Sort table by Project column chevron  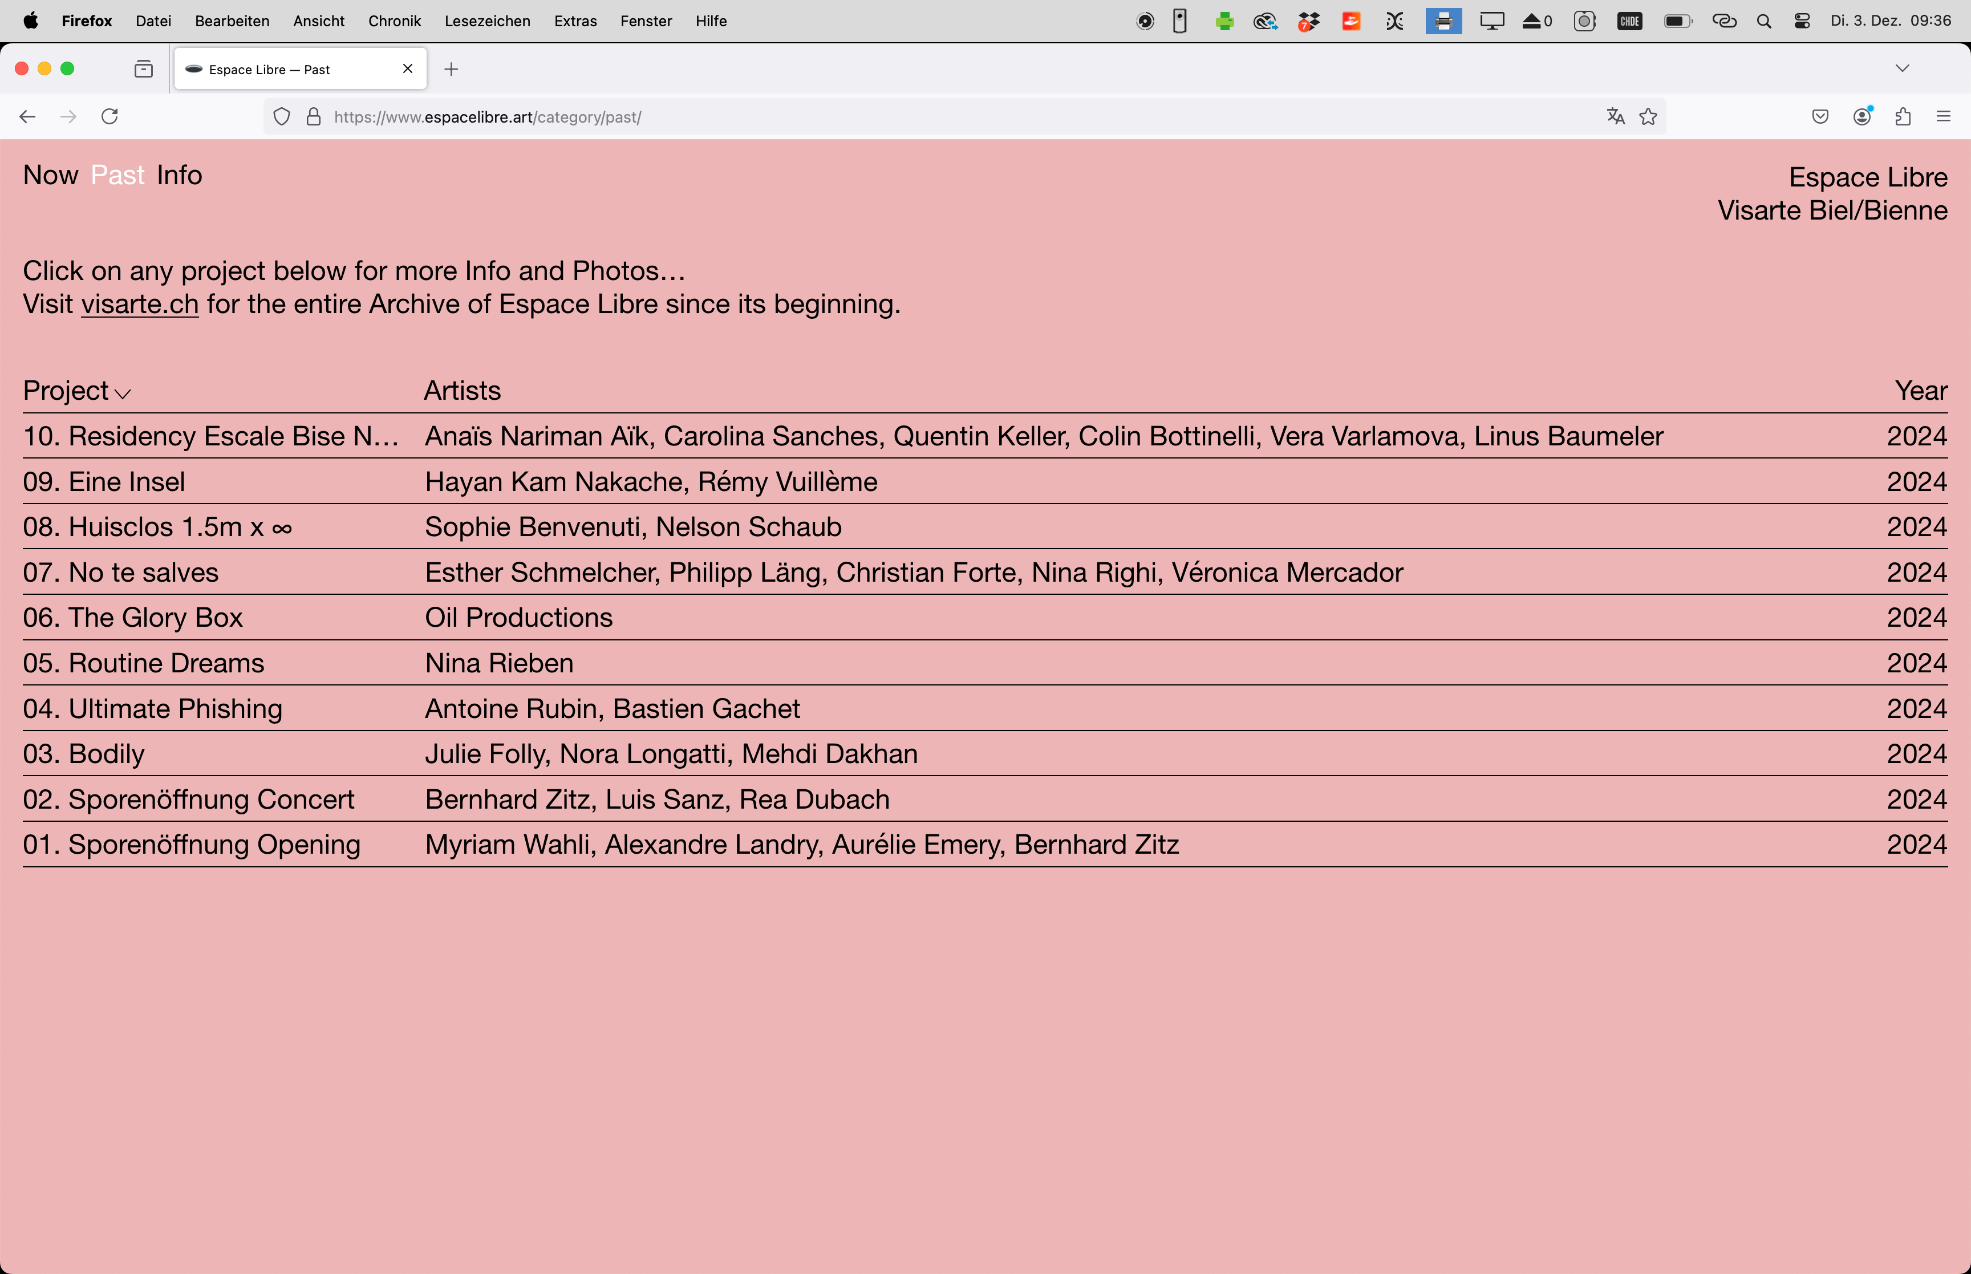coord(123,393)
